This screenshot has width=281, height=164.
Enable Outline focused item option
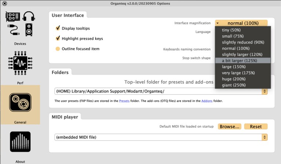(x=58, y=49)
